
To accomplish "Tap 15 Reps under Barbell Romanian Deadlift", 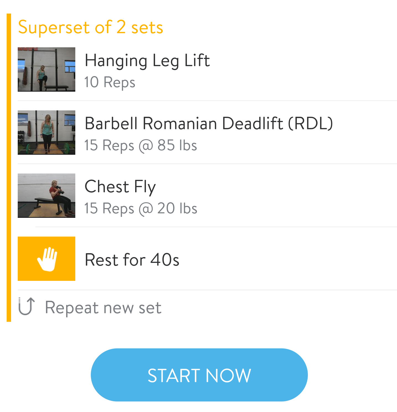I will 109,145.
